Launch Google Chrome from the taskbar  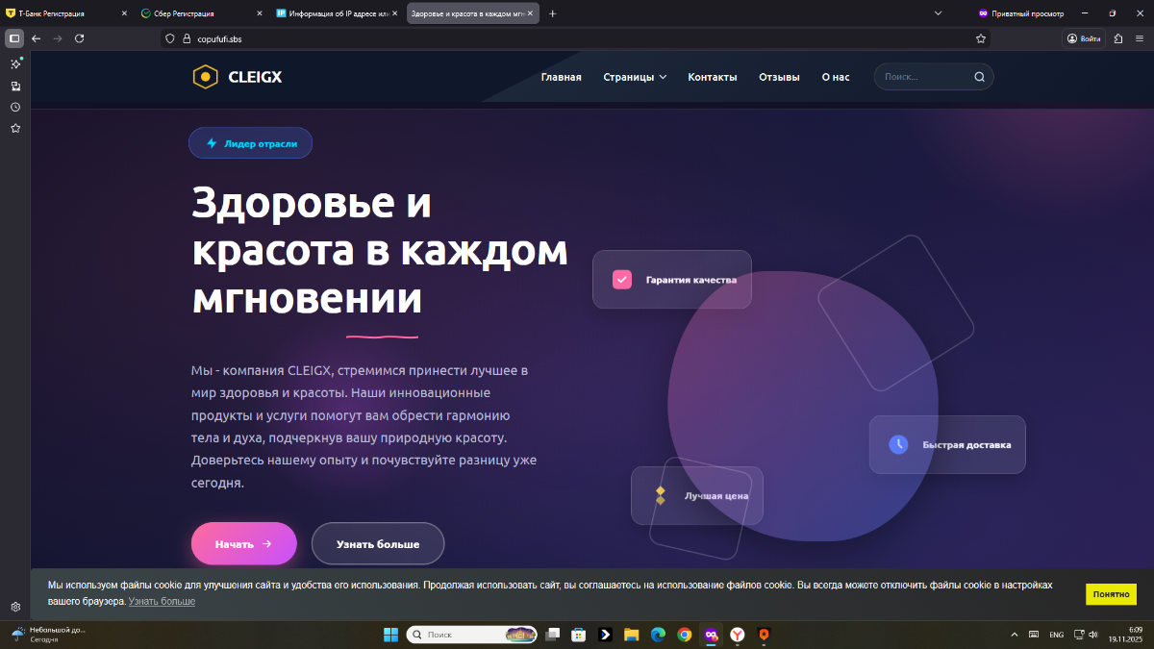click(x=684, y=635)
